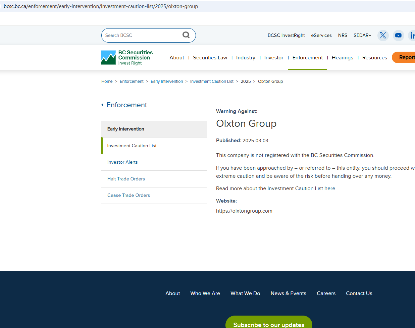Click the browser address bar URL
Image resolution: width=415 pixels, height=328 pixels.
pos(101,6)
